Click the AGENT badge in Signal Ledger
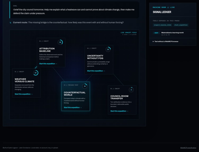Screen dimensions: 199x152 click(156, 33)
